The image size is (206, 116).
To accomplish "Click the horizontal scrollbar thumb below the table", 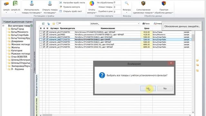I will (x=47, y=115).
